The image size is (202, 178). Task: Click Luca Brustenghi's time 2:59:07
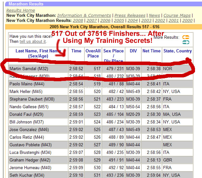[76, 152]
